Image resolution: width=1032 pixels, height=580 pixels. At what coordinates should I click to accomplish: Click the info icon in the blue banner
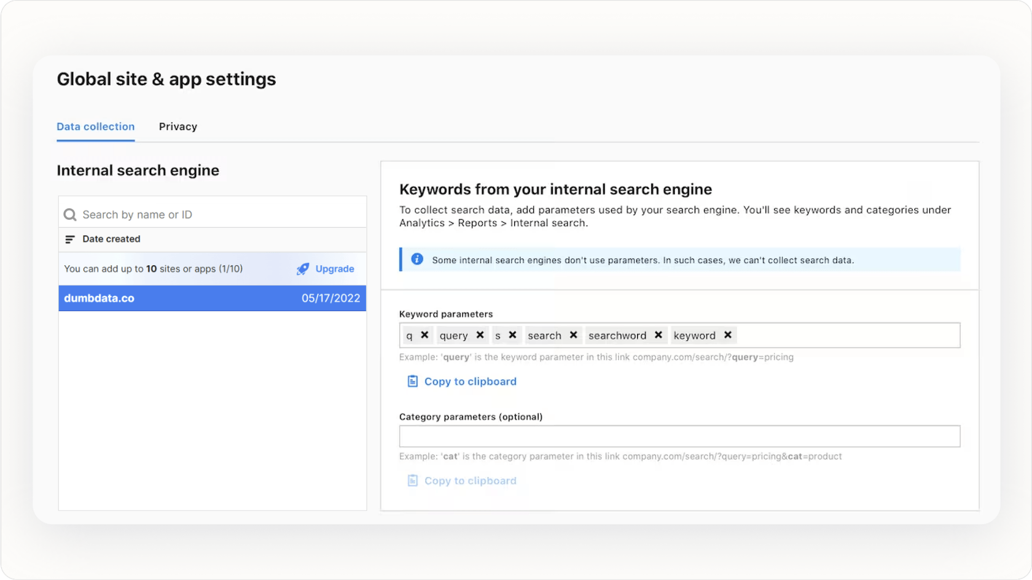[417, 259]
